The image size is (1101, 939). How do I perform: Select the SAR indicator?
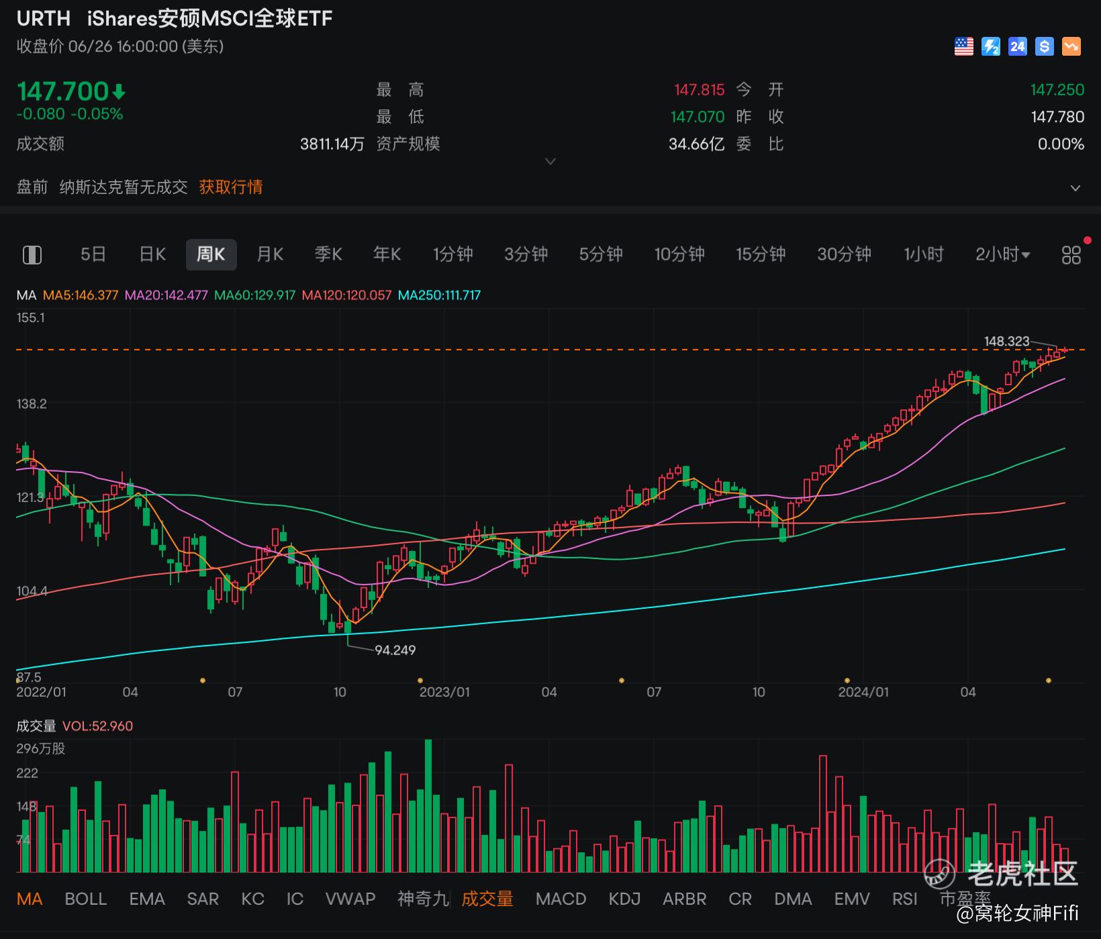point(203,899)
